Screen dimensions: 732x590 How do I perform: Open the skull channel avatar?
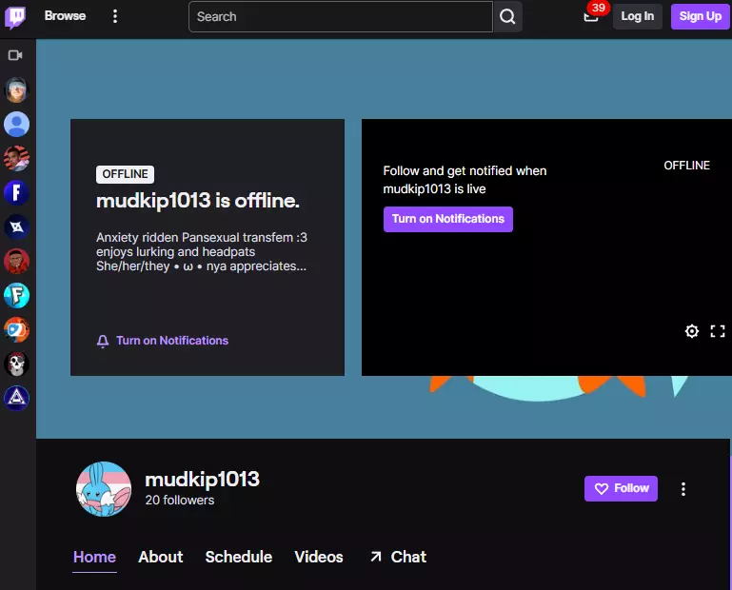16,364
